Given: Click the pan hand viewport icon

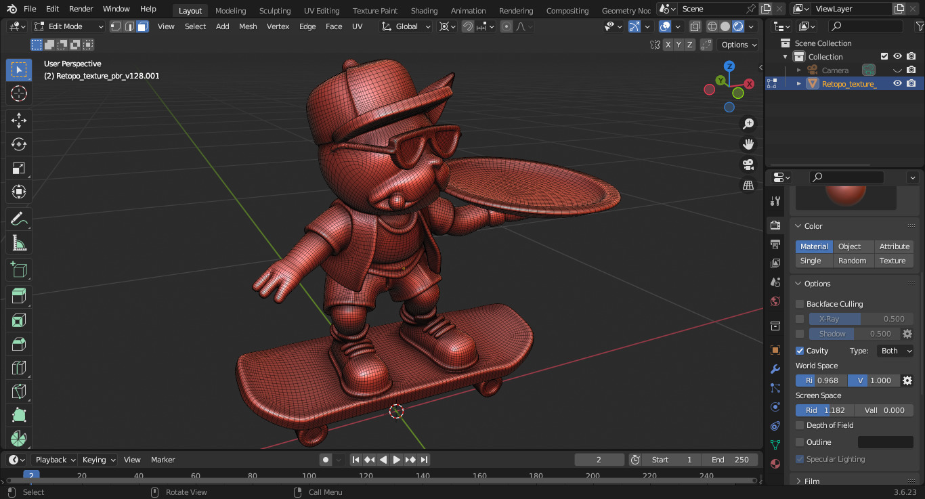Looking at the screenshot, I should pyautogui.click(x=748, y=144).
